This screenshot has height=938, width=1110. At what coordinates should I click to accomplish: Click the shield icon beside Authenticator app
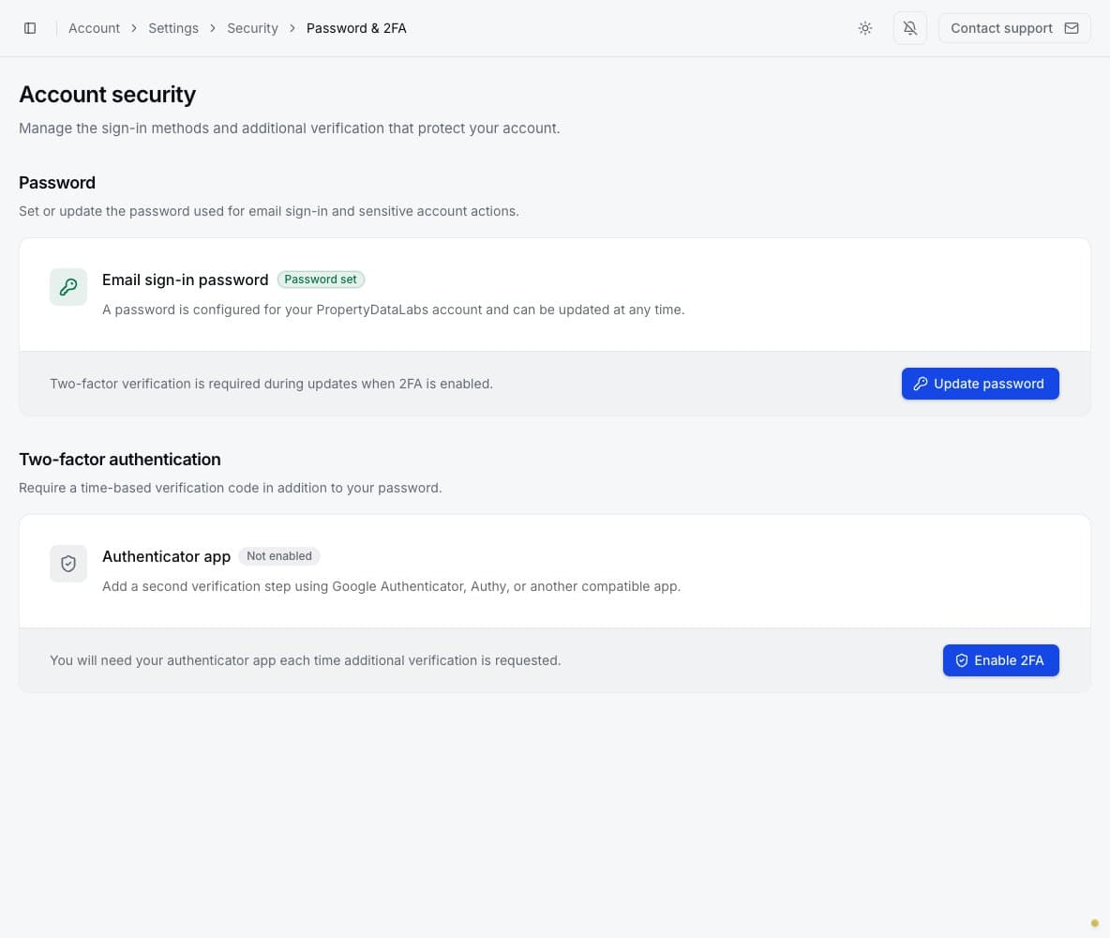pyautogui.click(x=67, y=563)
